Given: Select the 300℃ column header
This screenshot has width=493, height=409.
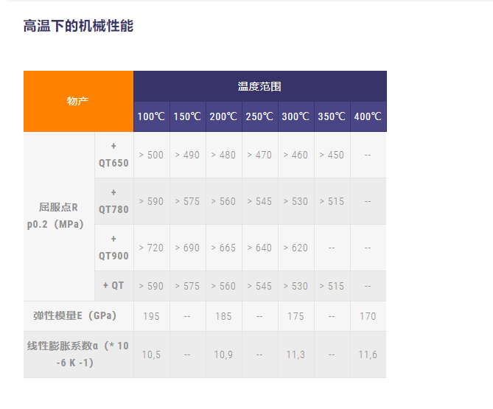Looking at the screenshot, I should 296,116.
